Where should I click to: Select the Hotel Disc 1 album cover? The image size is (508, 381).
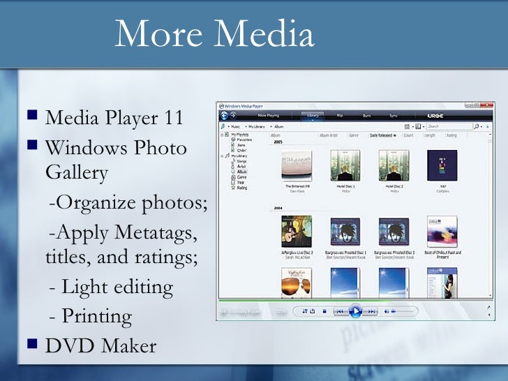[345, 165]
